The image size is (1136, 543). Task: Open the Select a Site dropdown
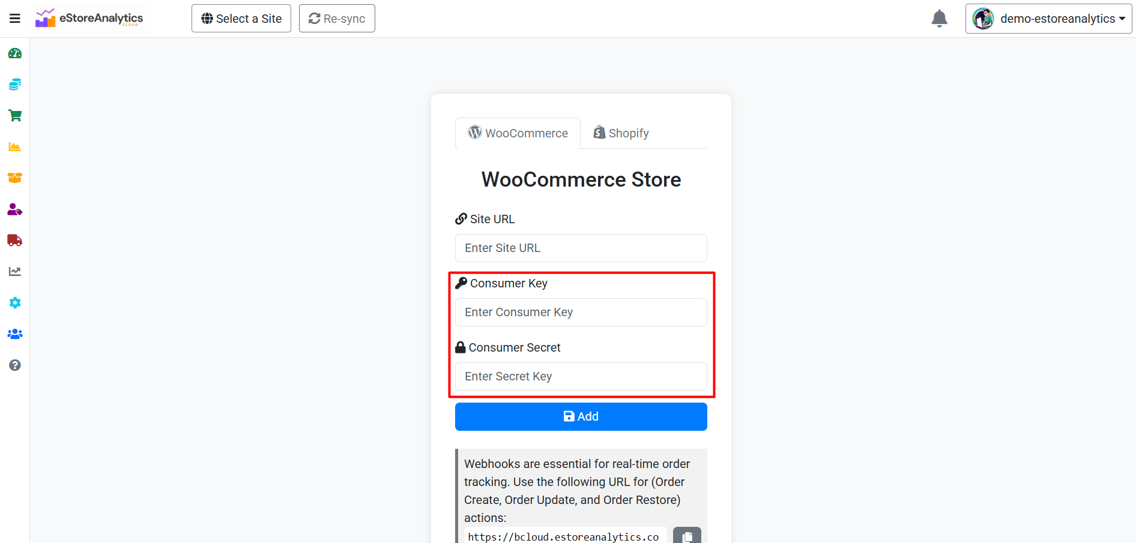coord(241,19)
